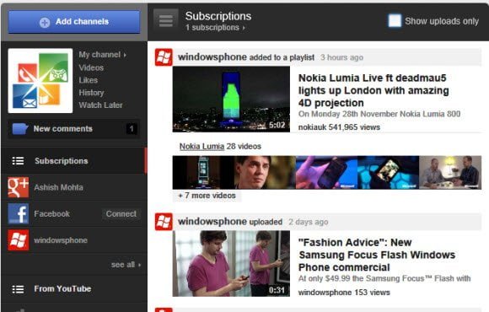The height and width of the screenshot is (312, 489).
Task: Expand the 1 subscriptions link
Action: tap(215, 28)
